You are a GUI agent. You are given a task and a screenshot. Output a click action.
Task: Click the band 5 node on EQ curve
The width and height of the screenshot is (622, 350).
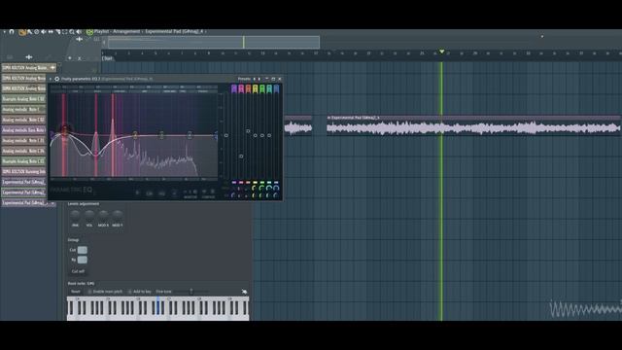click(x=161, y=135)
